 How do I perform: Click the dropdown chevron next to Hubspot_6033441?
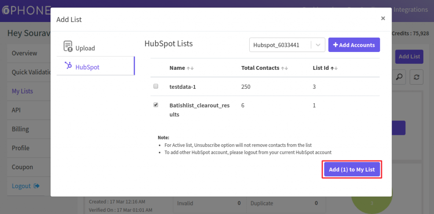(x=318, y=45)
